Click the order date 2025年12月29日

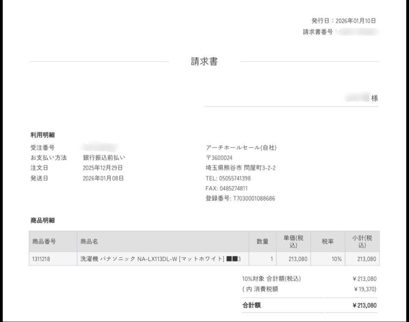tap(103, 168)
